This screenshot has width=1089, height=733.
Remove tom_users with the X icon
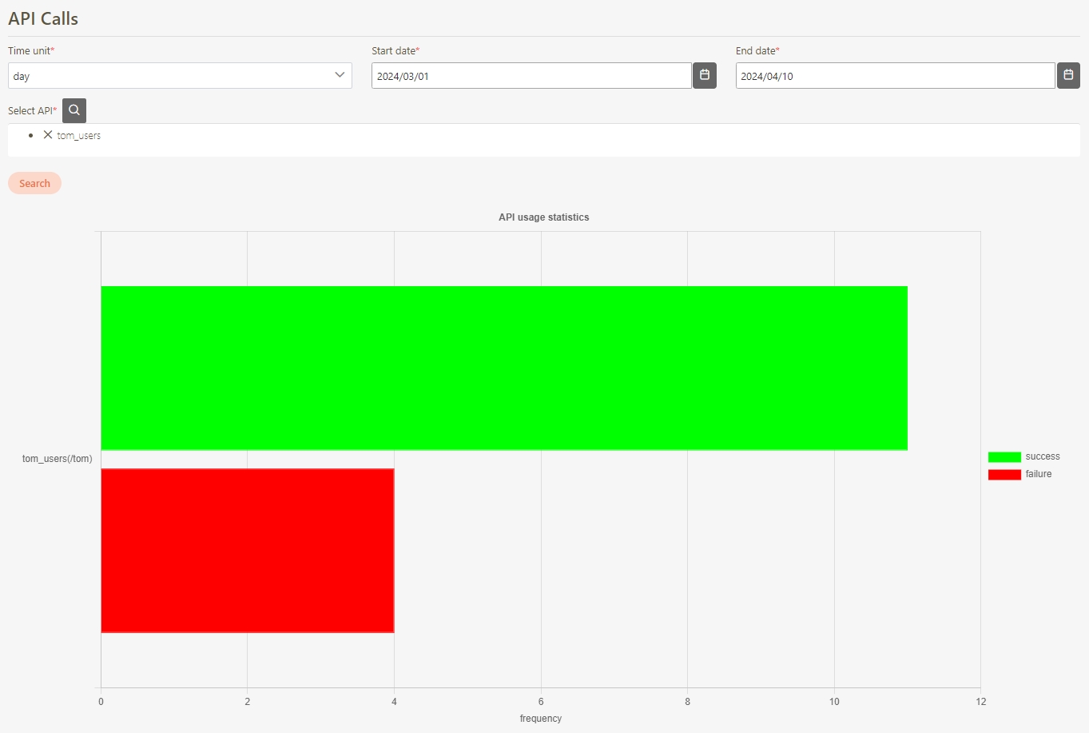point(48,135)
